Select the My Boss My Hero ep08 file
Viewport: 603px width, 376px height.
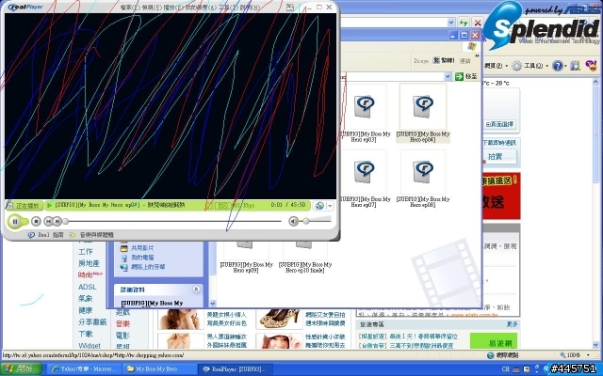tap(423, 179)
